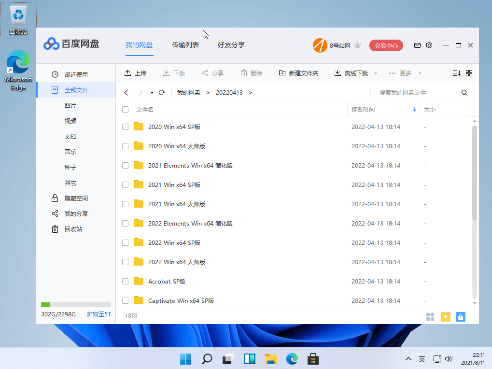Sort by the 文件名 column header

pos(144,110)
